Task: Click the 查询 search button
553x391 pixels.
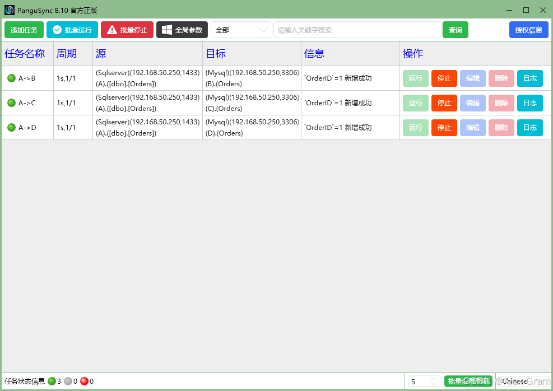Action: point(456,30)
